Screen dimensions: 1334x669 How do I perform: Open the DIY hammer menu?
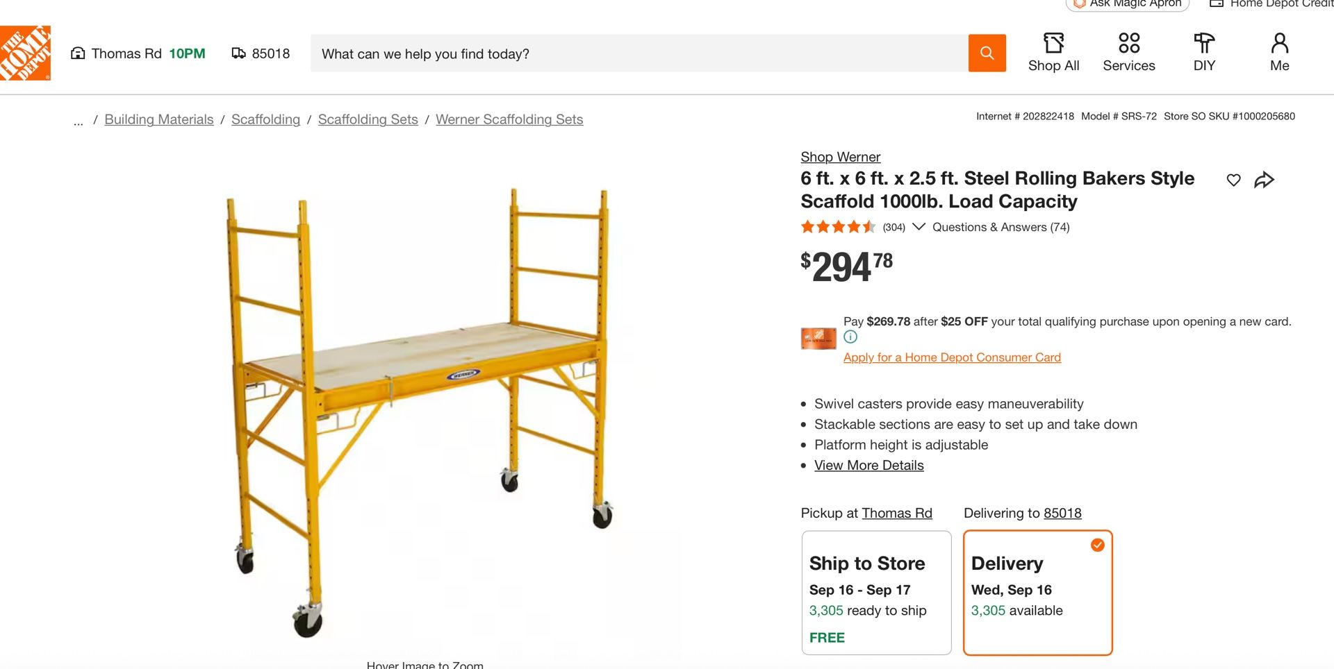coord(1204,53)
